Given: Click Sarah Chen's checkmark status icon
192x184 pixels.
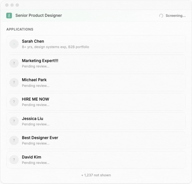Looking at the screenshot, I should pyautogui.click(x=14, y=44).
